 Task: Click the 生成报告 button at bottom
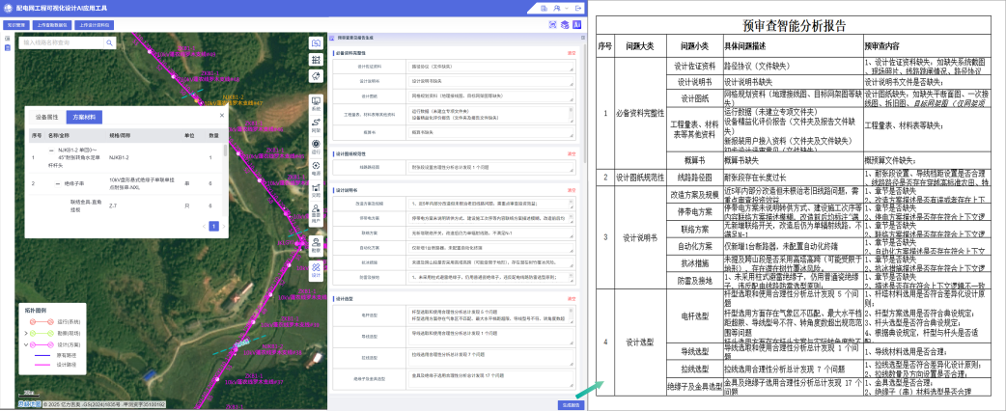[571, 405]
